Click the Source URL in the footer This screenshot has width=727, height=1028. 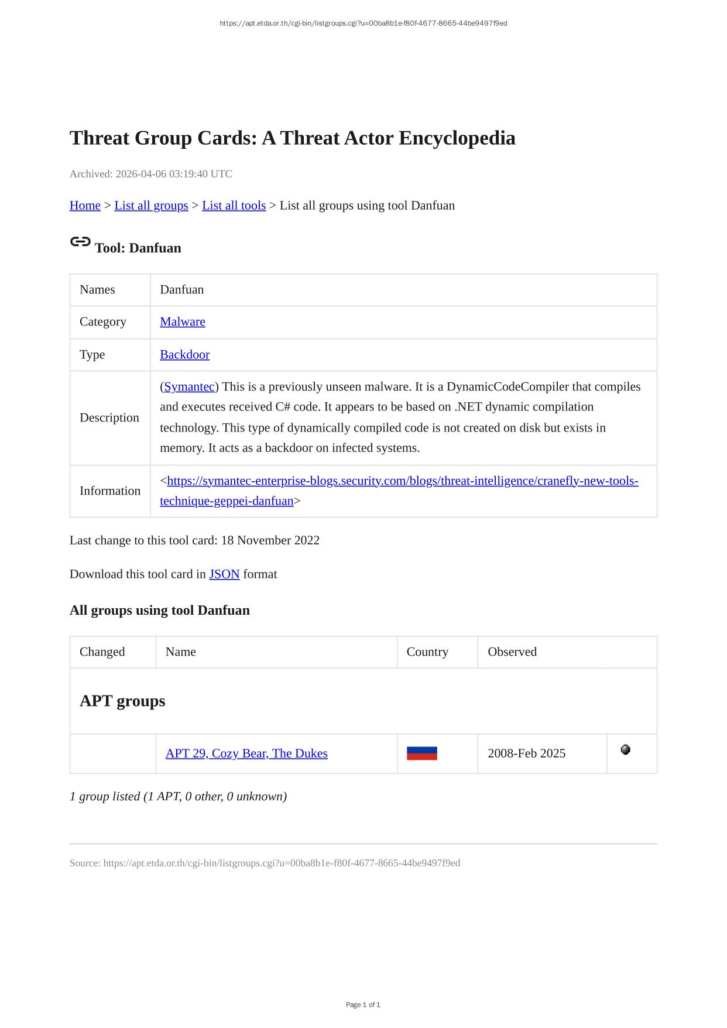tap(282, 863)
